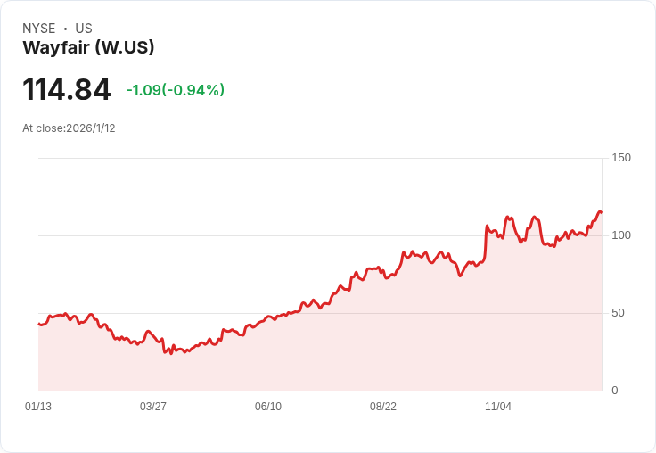Click the starting point of the price line
The width and height of the screenshot is (656, 453).
pyautogui.click(x=39, y=324)
